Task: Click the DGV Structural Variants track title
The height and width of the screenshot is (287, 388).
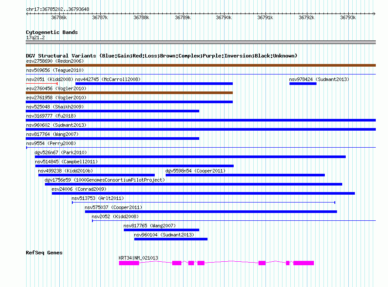Action: 162,56
